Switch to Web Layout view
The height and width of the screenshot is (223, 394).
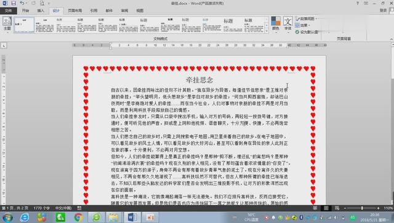coord(337,208)
